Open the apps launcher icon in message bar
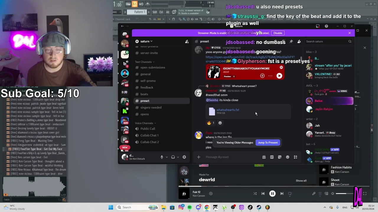The width and height of the screenshot is (378, 212). point(295,157)
